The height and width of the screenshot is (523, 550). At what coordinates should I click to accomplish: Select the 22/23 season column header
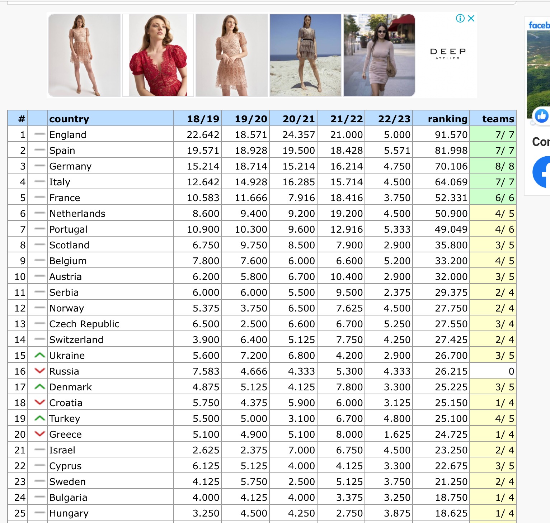(x=394, y=119)
